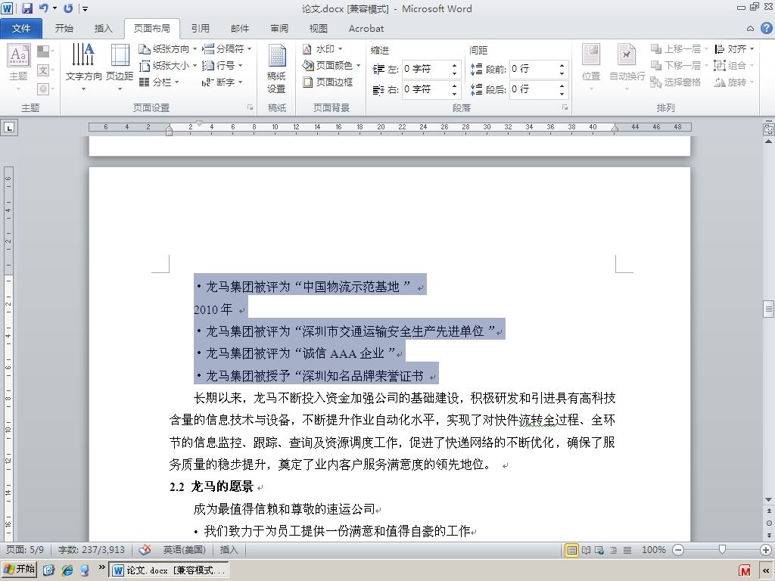Screen dimensions: 775x581
Task: Click the tab stop selector button
Action: tap(9, 128)
